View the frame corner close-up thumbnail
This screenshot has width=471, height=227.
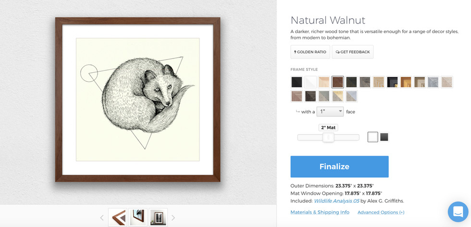pyautogui.click(x=117, y=217)
